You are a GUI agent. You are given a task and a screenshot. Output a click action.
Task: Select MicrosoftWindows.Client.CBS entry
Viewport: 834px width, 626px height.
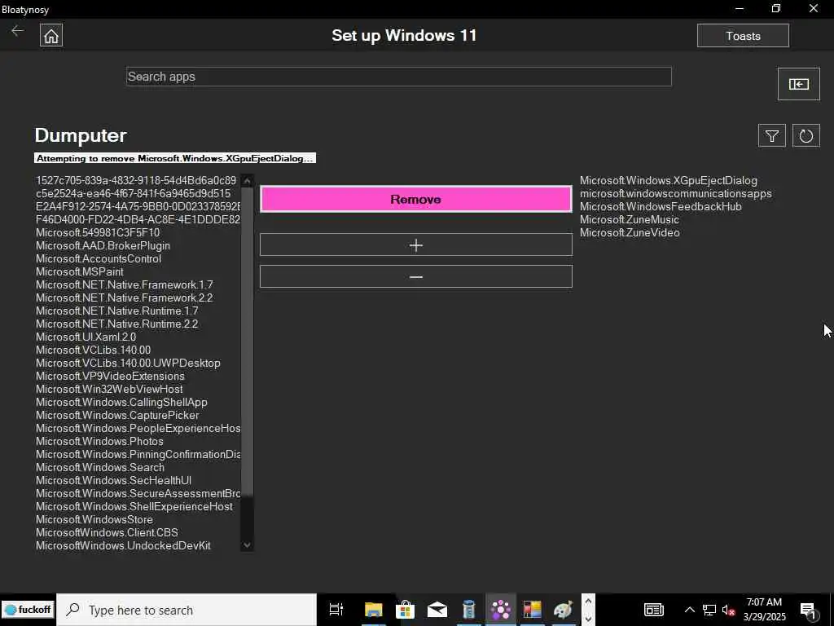pos(107,533)
